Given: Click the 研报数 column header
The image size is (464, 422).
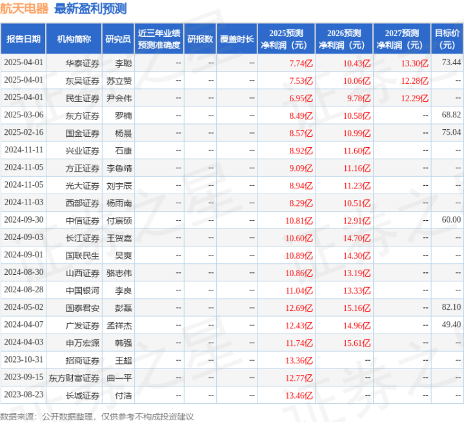Looking at the screenshot, I should click(x=200, y=39).
